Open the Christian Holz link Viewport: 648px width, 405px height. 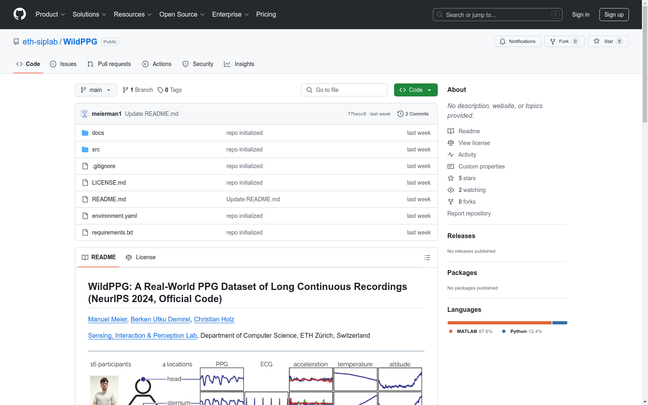click(214, 319)
